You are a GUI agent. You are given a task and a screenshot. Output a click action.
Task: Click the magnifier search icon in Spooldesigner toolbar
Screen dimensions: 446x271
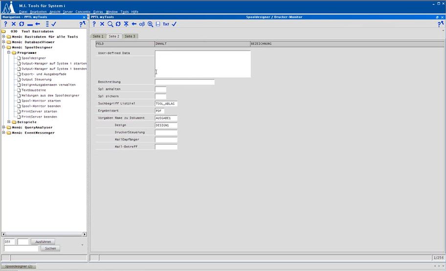point(110,24)
